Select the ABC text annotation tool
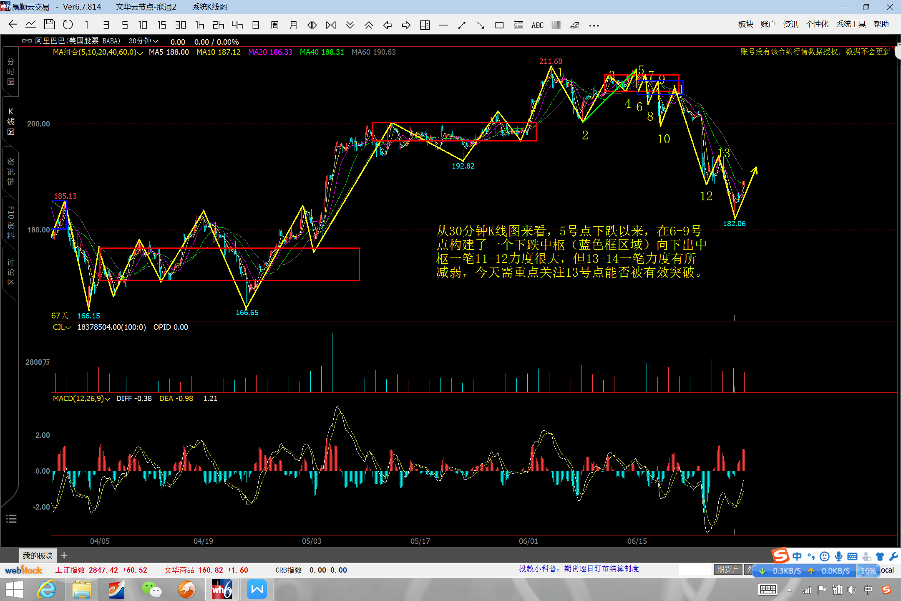The height and width of the screenshot is (601, 901). click(x=537, y=25)
